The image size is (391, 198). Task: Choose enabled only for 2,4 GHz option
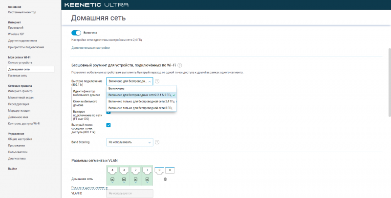click(x=141, y=101)
